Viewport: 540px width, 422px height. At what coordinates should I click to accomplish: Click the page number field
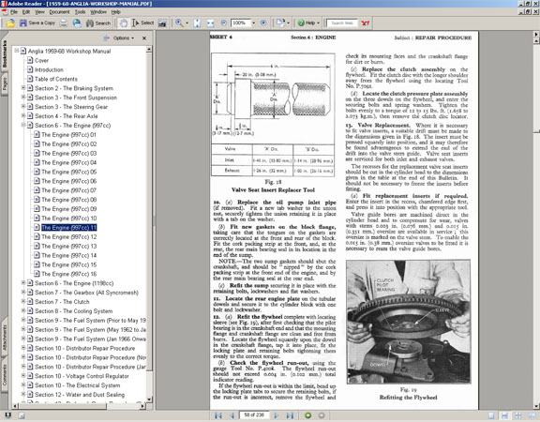[x=254, y=415]
